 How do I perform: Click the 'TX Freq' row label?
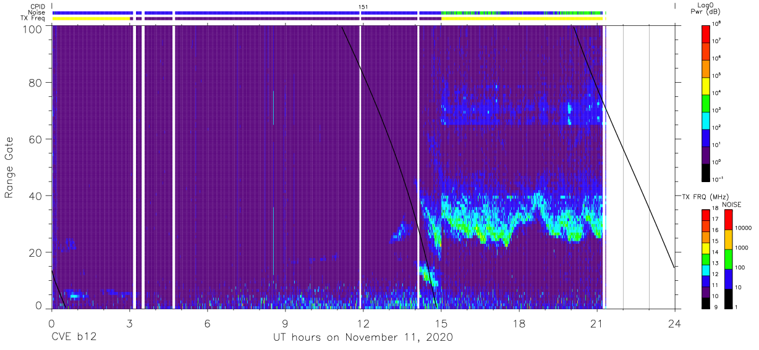click(x=34, y=19)
